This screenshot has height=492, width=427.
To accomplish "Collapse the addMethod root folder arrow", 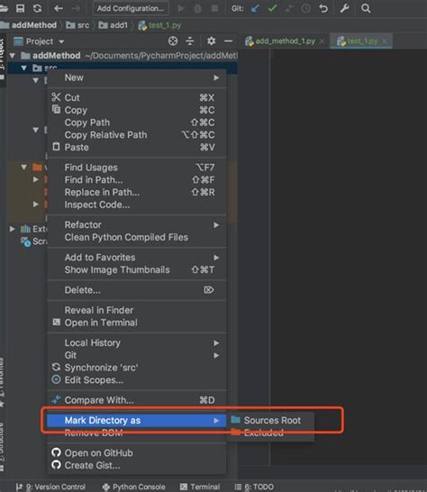I will coord(13,56).
